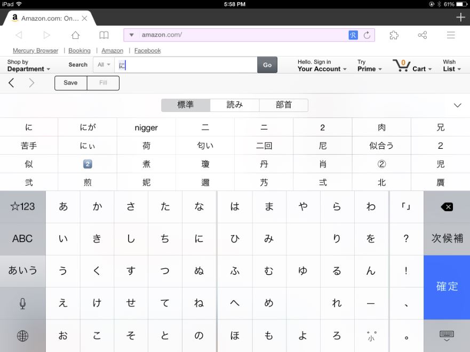Tap the browser forward arrow

pos(46,35)
